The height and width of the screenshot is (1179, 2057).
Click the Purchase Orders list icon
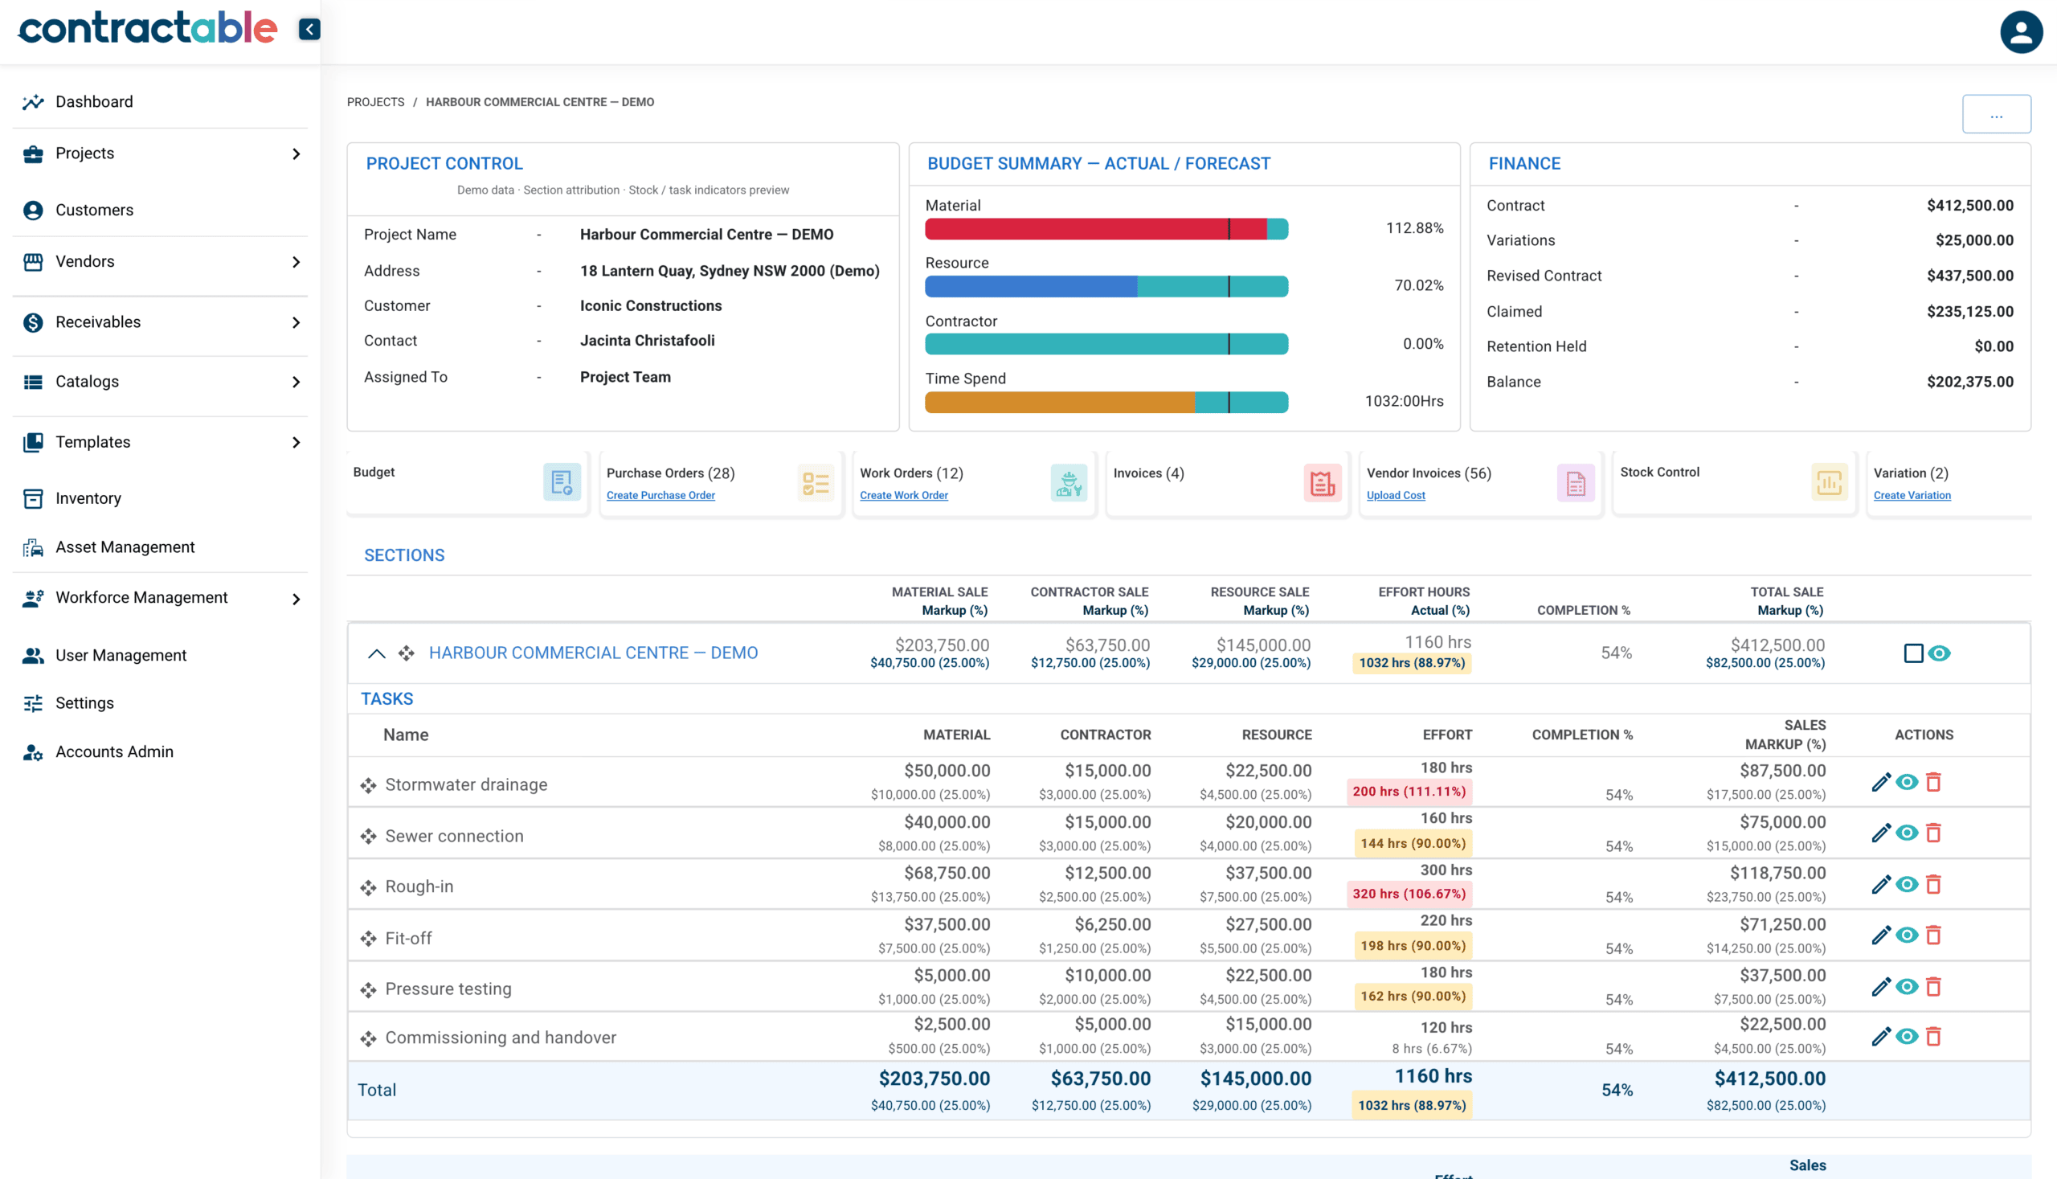(x=816, y=484)
